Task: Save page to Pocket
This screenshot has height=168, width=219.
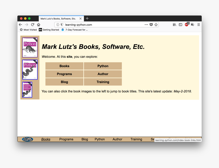Action: point(151,24)
